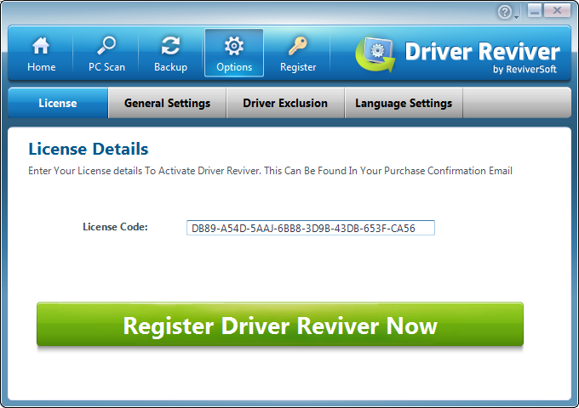Click the 'by ReviverSoft' text
Image resolution: width=579 pixels, height=408 pixels.
(525, 70)
